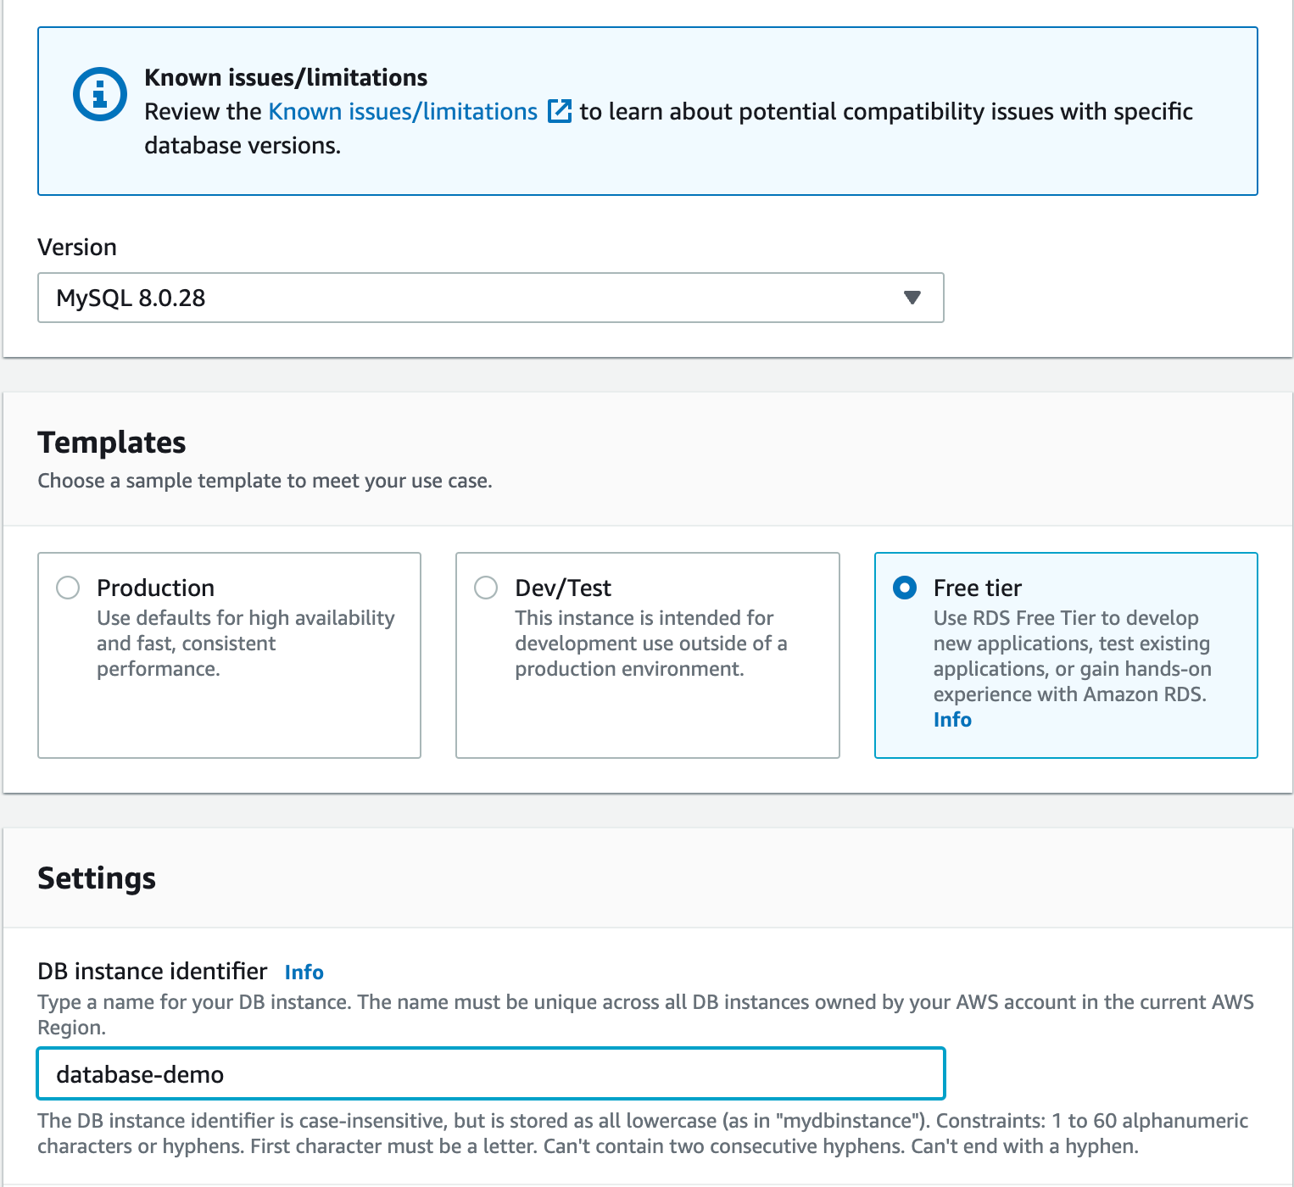Open the Known issues/limitations link
Viewport: 1294px width, 1187px height.
point(403,111)
